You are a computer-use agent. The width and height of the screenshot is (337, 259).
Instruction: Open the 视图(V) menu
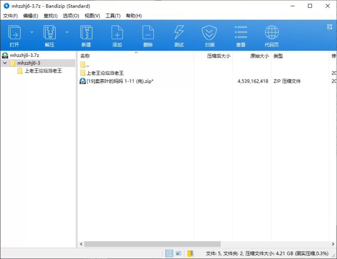coord(92,16)
